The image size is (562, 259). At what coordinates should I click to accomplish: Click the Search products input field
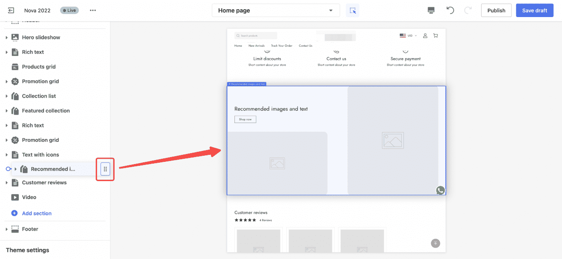click(x=256, y=36)
